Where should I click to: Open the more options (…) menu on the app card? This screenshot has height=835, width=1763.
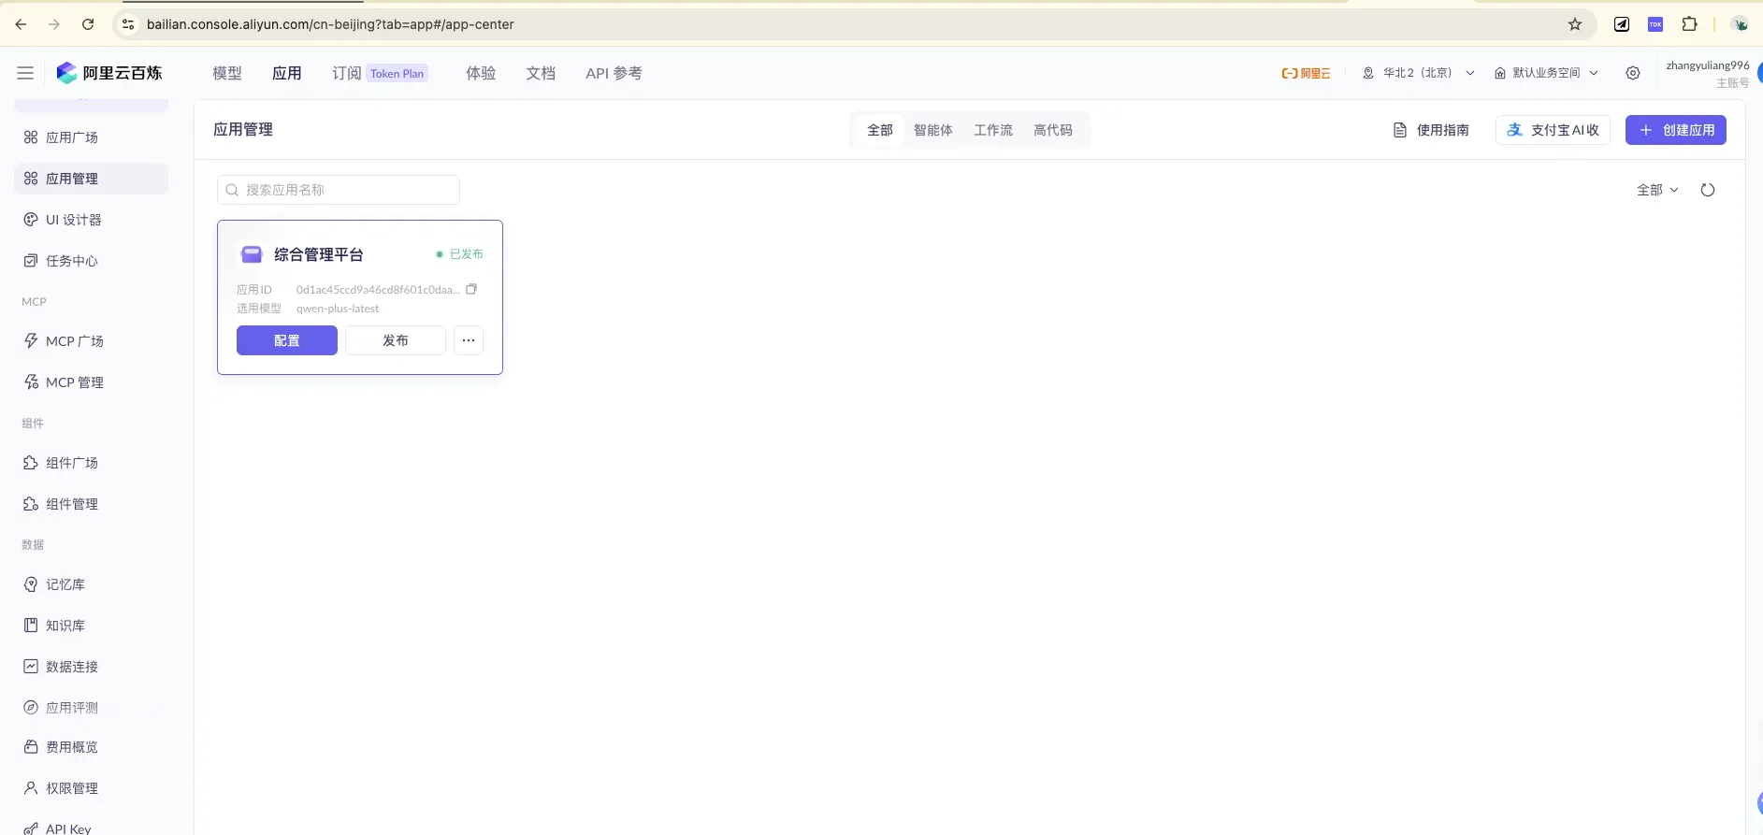pyautogui.click(x=469, y=340)
